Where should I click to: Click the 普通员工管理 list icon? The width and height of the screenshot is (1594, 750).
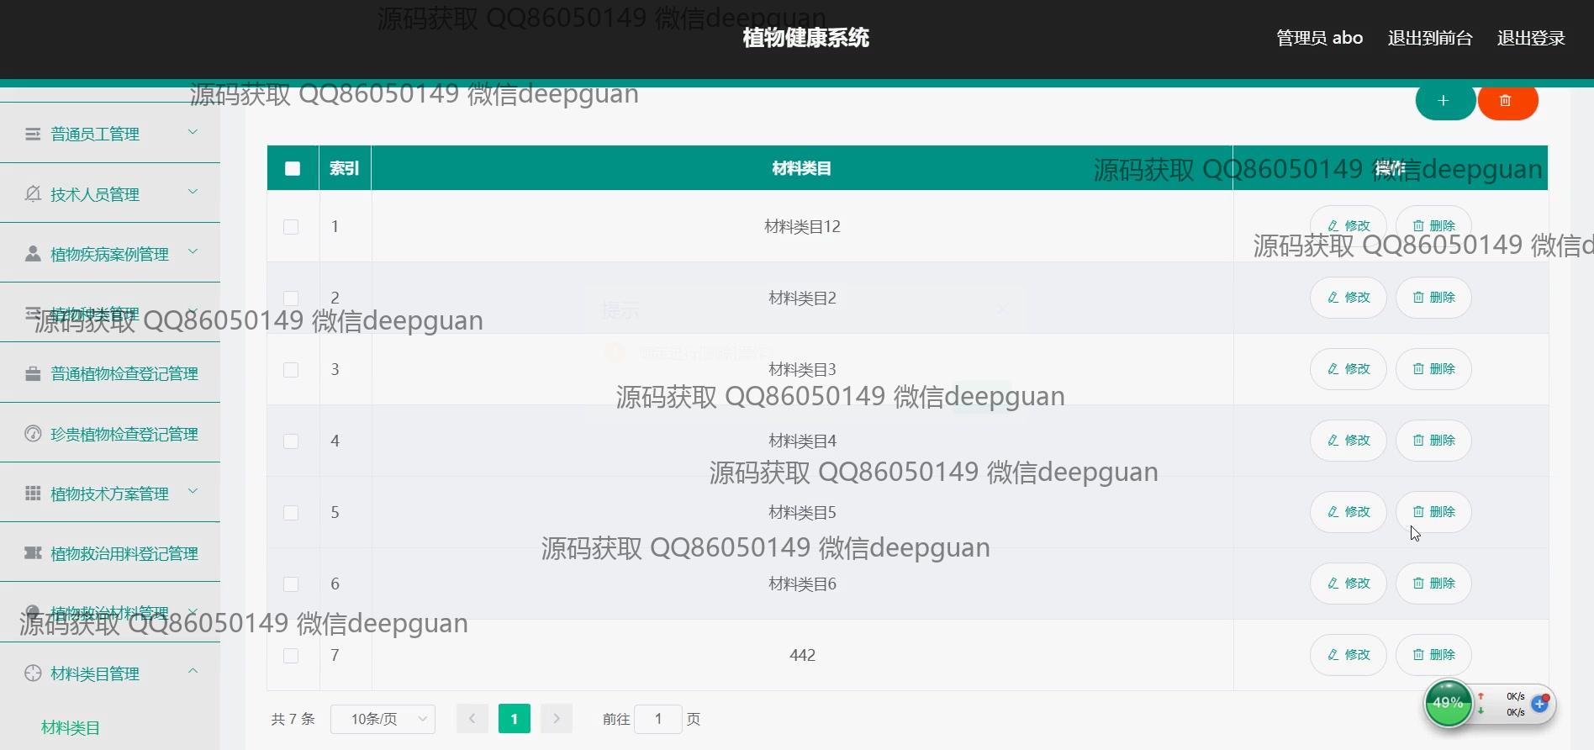pos(33,134)
